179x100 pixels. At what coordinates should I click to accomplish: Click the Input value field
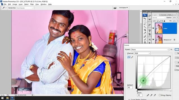pyautogui.click(x=140, y=95)
